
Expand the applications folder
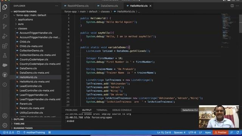25,20
